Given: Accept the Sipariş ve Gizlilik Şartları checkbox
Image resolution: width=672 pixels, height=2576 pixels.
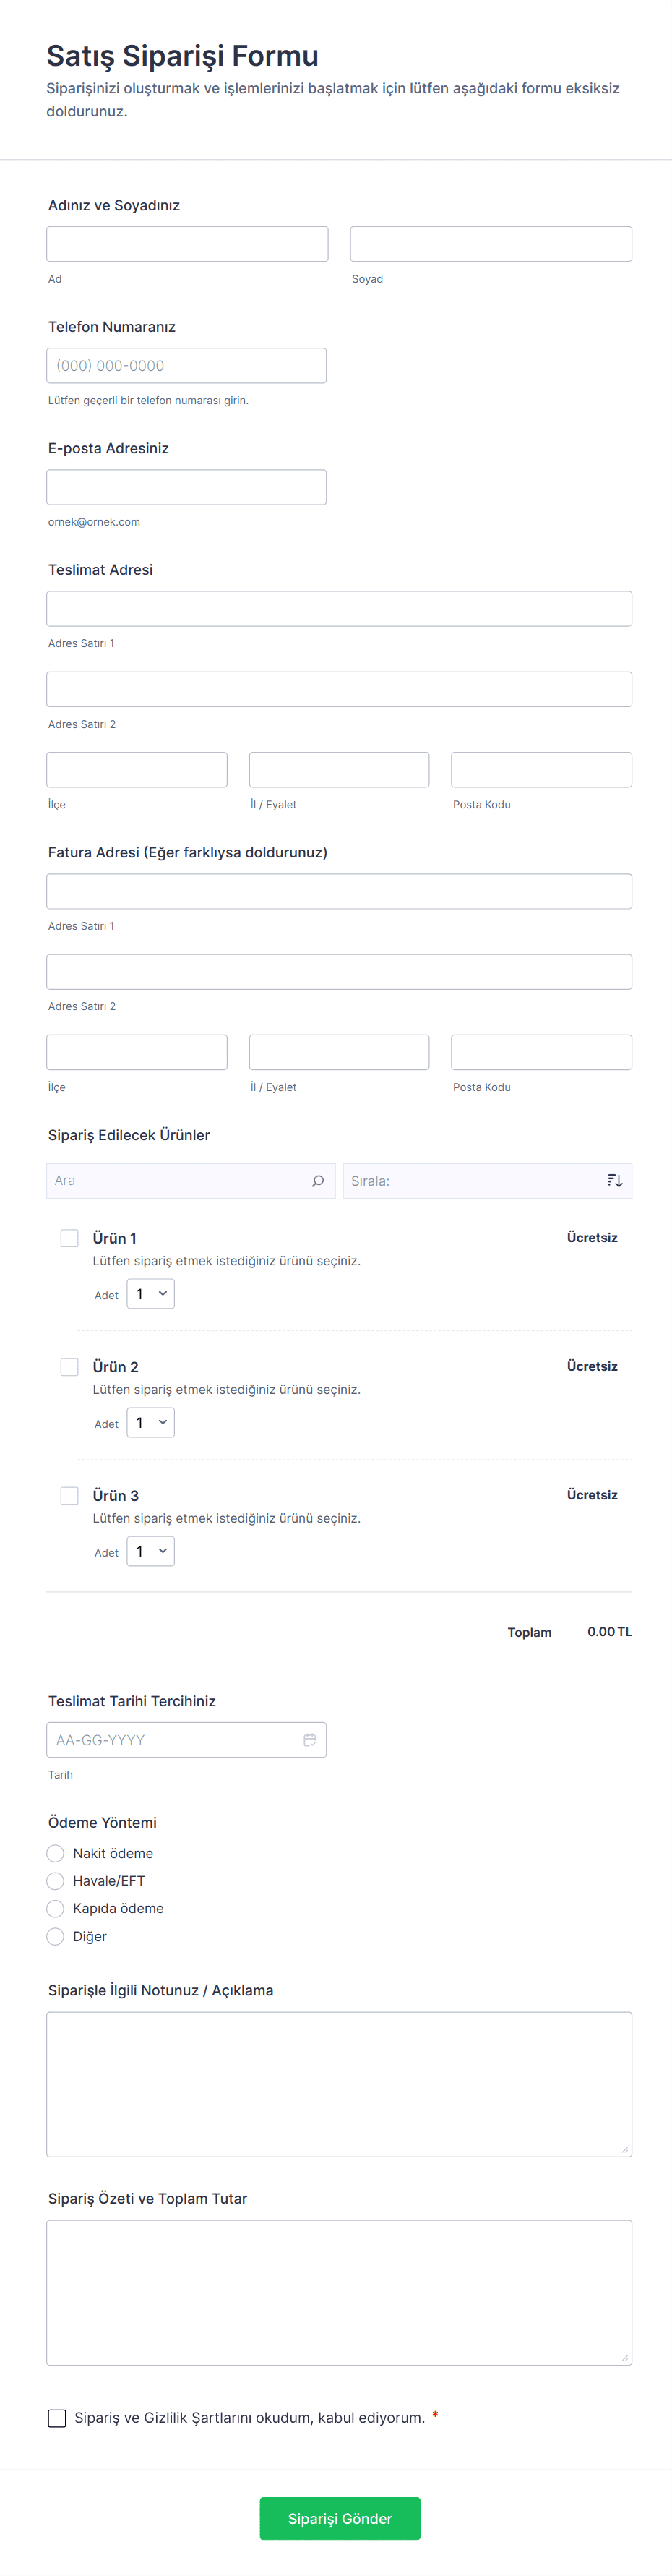Looking at the screenshot, I should pos(57,2418).
